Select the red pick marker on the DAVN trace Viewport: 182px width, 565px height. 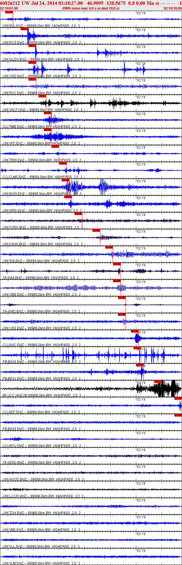click(96, 230)
